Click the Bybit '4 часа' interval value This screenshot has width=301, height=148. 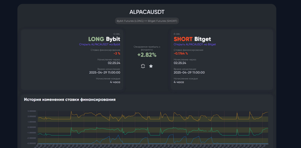pyautogui.click(x=115, y=82)
